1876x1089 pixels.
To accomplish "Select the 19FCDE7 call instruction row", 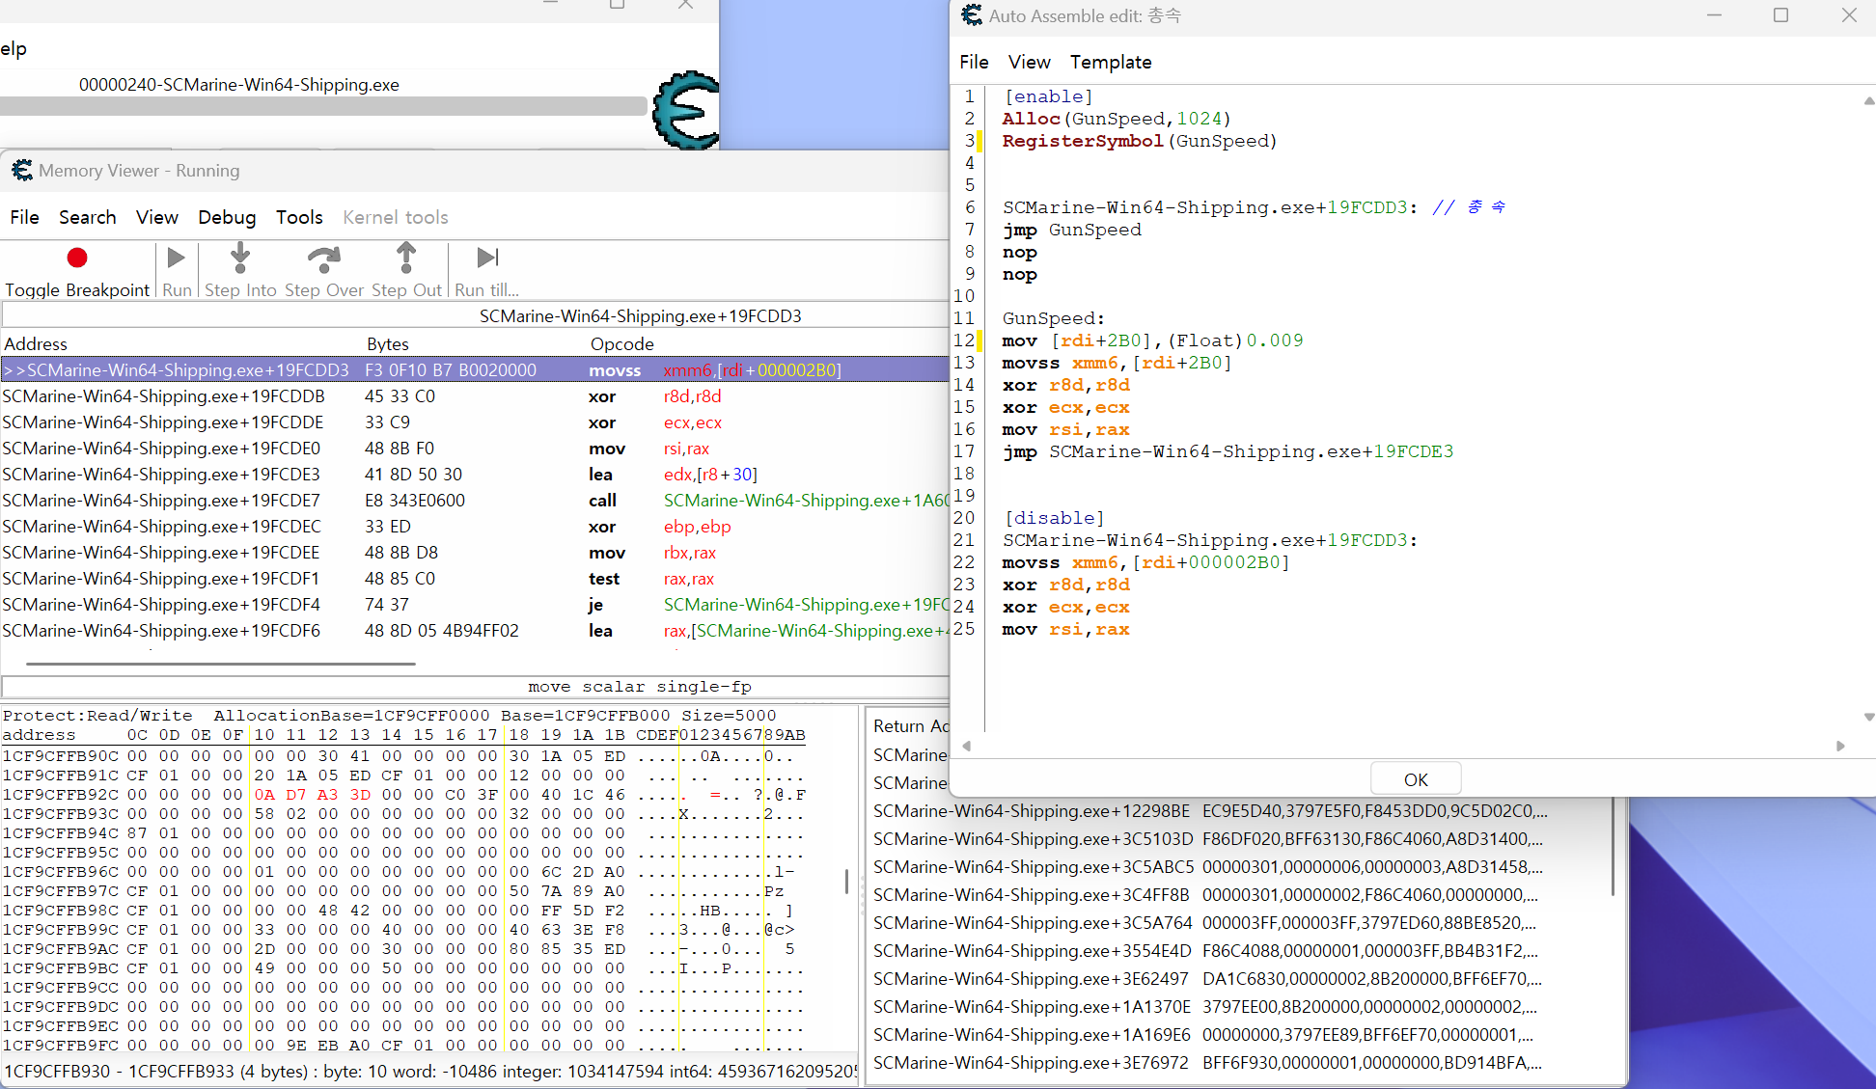I will click(x=475, y=501).
